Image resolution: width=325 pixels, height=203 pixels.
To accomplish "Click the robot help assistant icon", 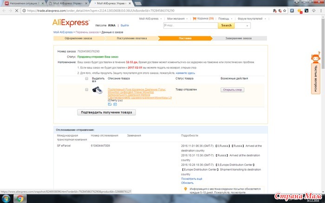I will [x=315, y=58].
